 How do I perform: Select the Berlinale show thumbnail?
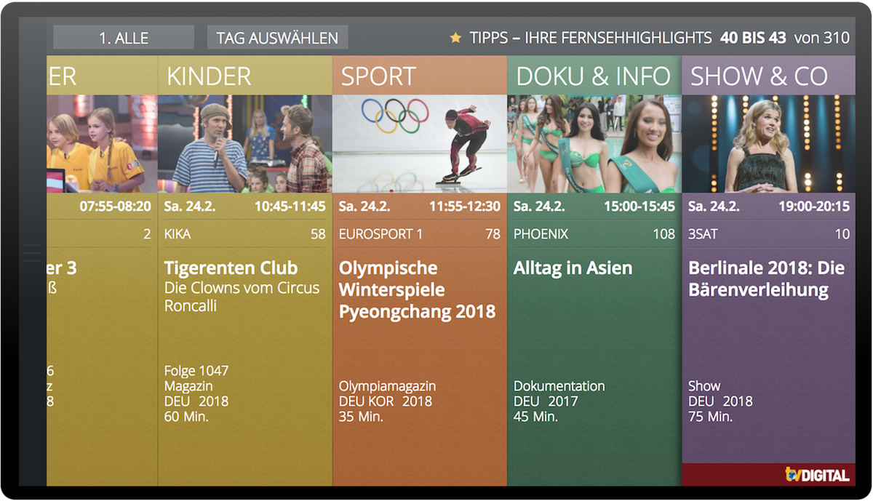[x=768, y=144]
